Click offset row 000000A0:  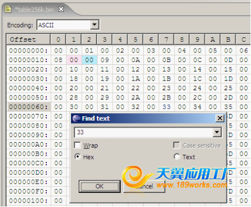point(29,144)
